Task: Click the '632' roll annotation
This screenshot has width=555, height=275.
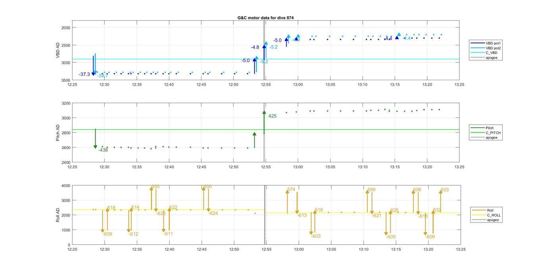Action: pyautogui.click(x=437, y=210)
